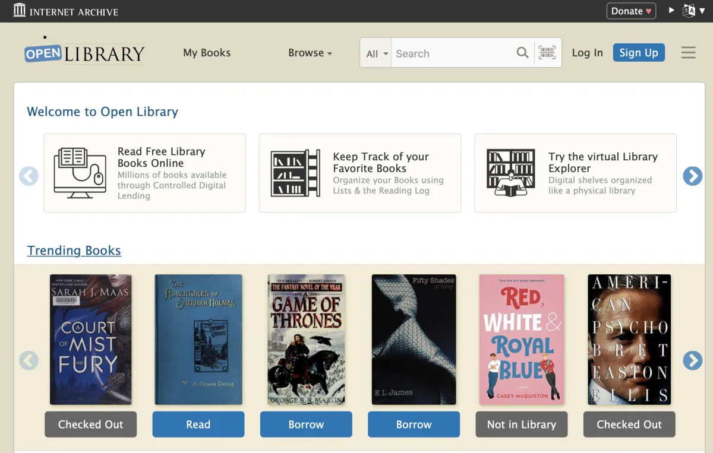713x453 pixels.
Task: Click Borrow under Fifty Shades of Grey
Action: (x=414, y=425)
